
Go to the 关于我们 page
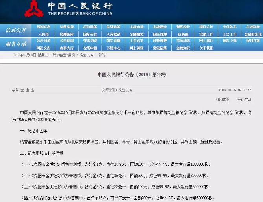tap(206, 48)
